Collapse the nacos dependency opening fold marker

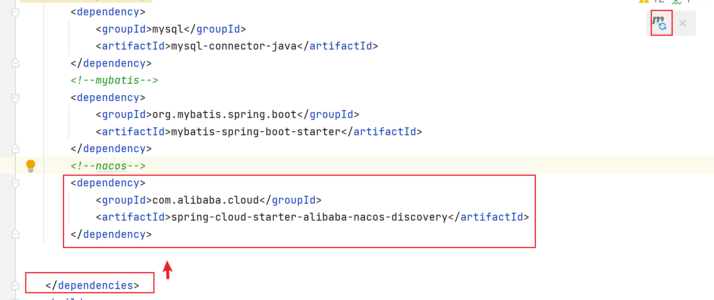15,183
